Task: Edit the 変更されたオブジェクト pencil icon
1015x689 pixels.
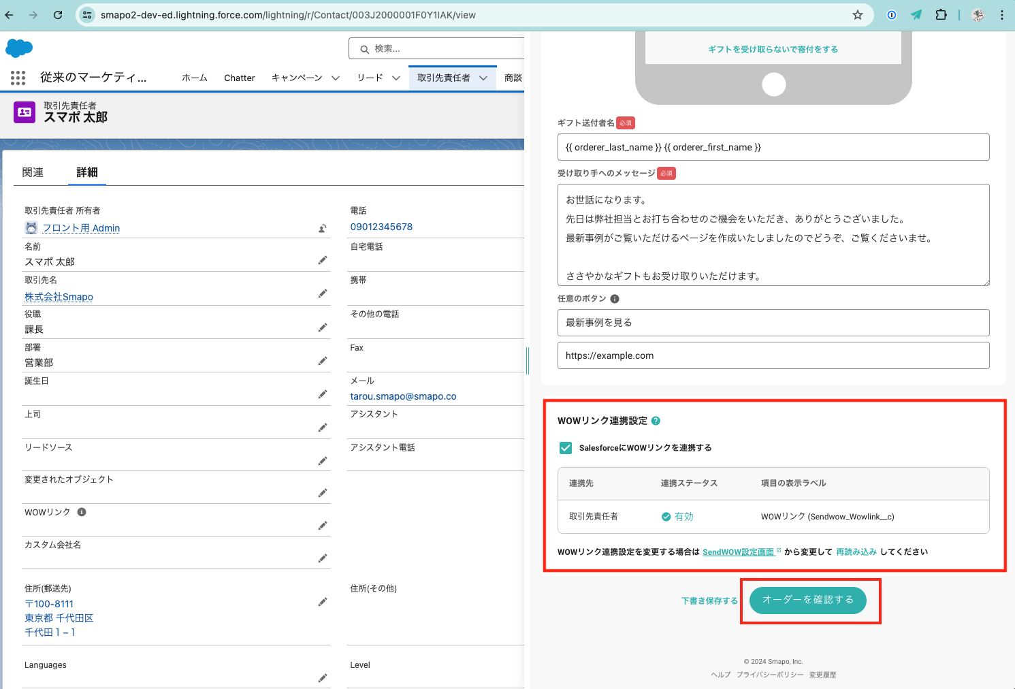Action: coord(323,493)
